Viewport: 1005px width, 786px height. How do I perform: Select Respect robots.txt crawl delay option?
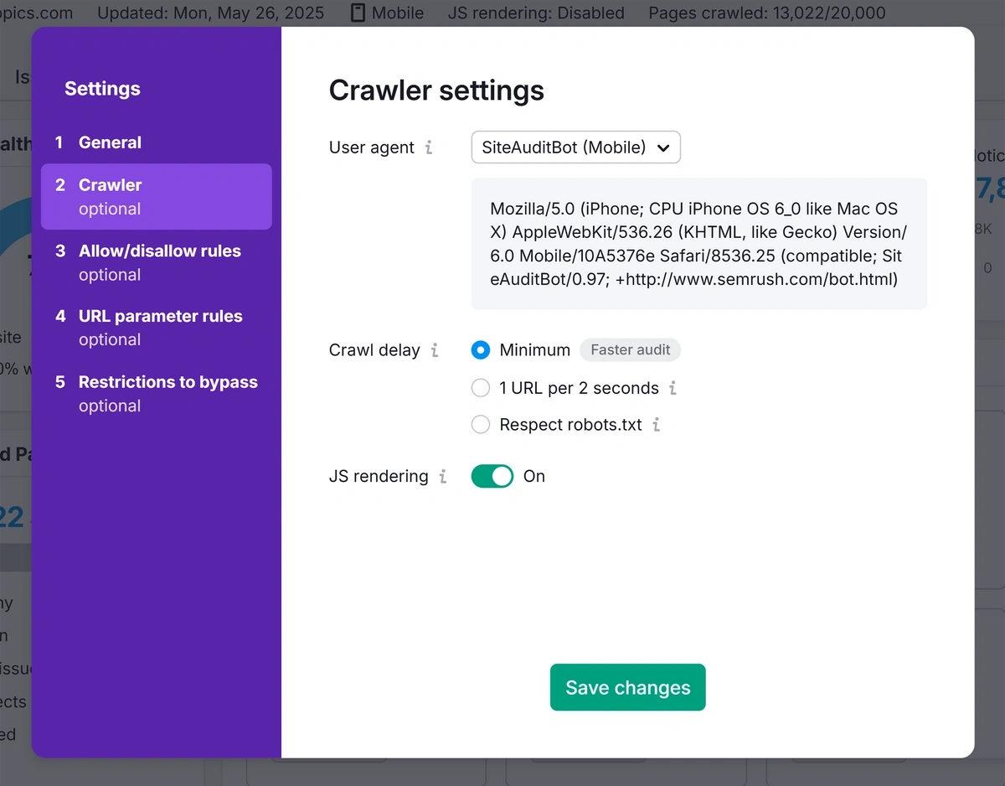click(x=481, y=425)
